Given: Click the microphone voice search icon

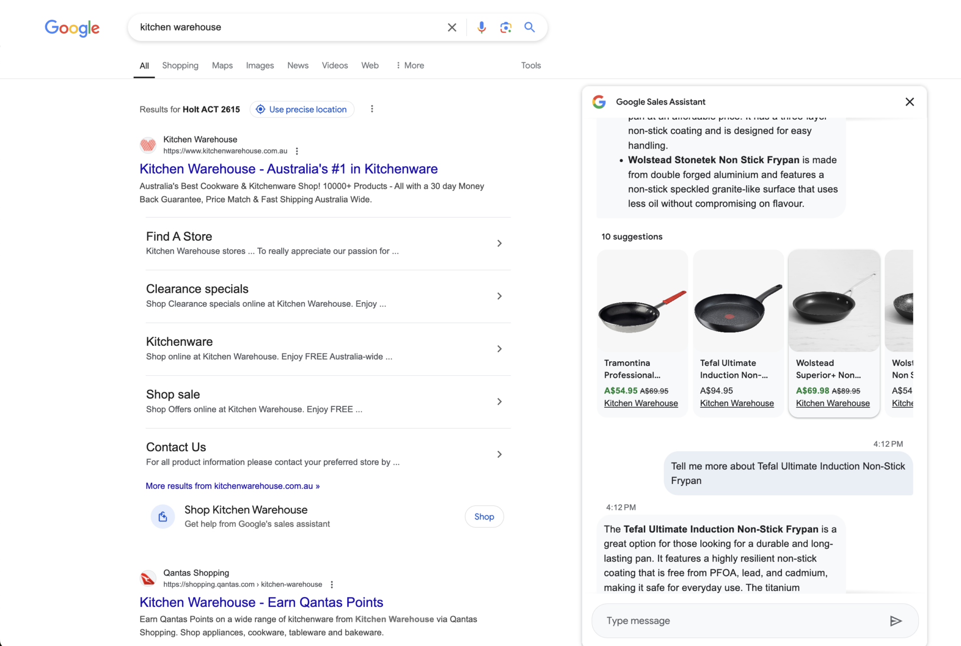Looking at the screenshot, I should tap(481, 27).
